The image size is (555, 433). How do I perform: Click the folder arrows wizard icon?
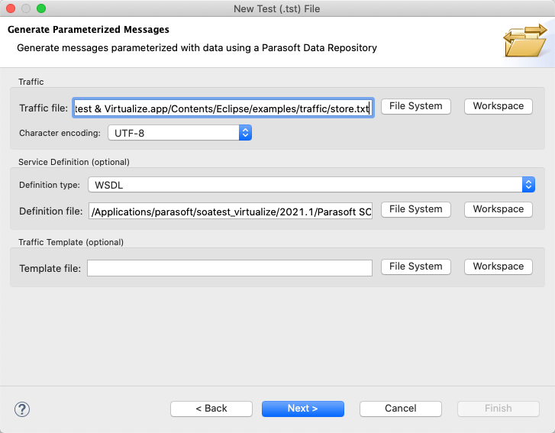click(525, 40)
